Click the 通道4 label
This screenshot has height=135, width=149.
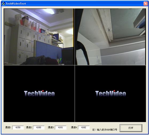click(x=74, y=127)
